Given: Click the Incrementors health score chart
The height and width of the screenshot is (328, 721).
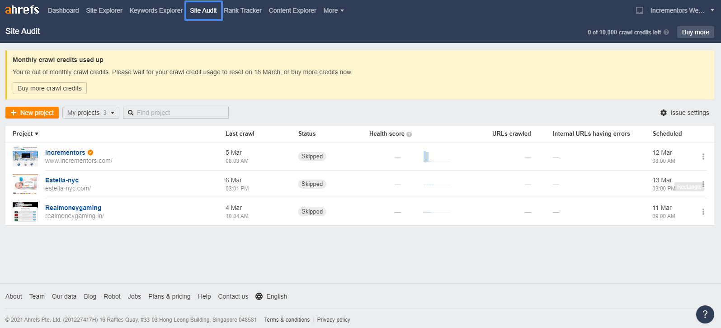Looking at the screenshot, I should coord(437,157).
